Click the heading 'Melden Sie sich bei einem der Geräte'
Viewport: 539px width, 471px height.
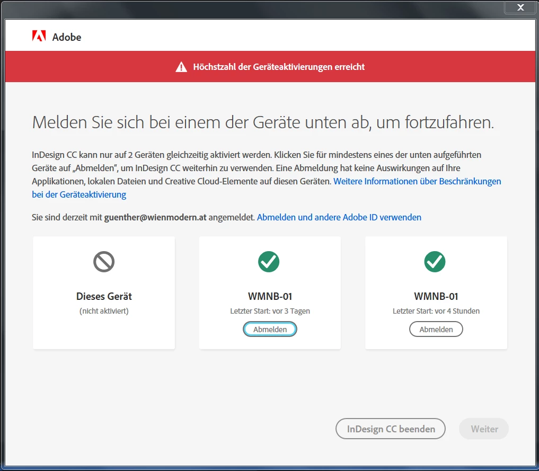pyautogui.click(x=166, y=122)
